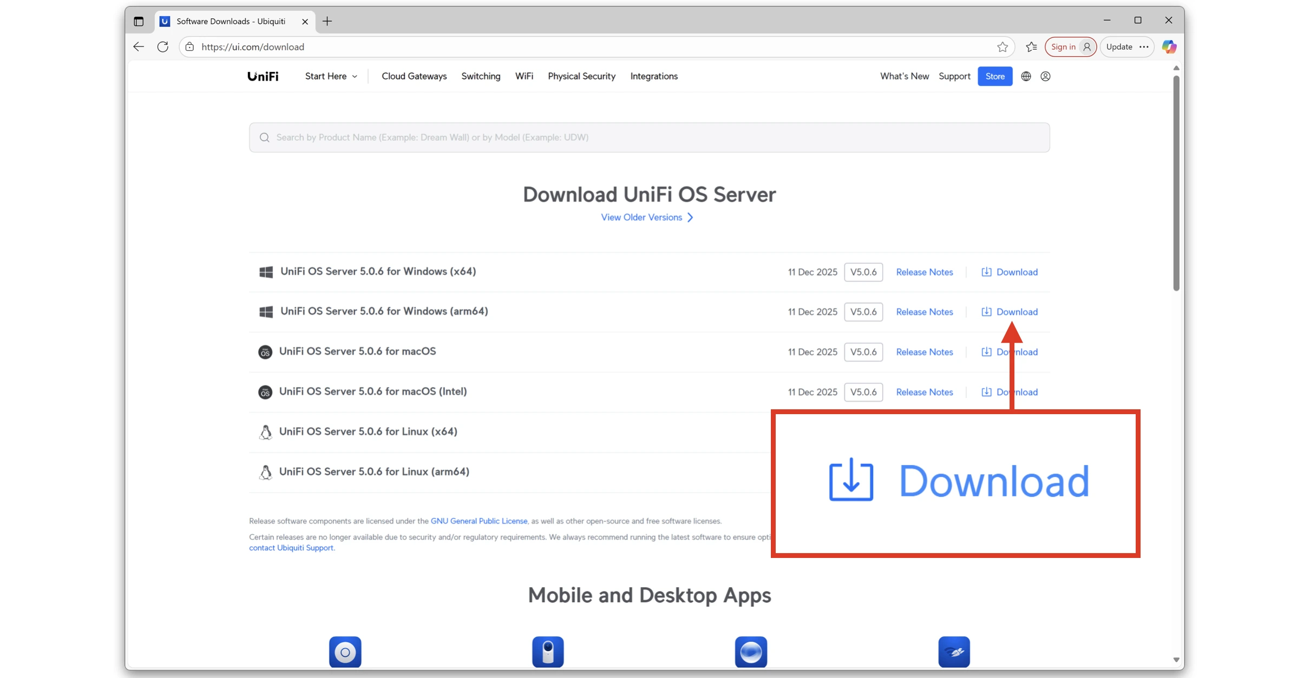Reload the page with the refresh icon
This screenshot has width=1310, height=678.
click(162, 46)
